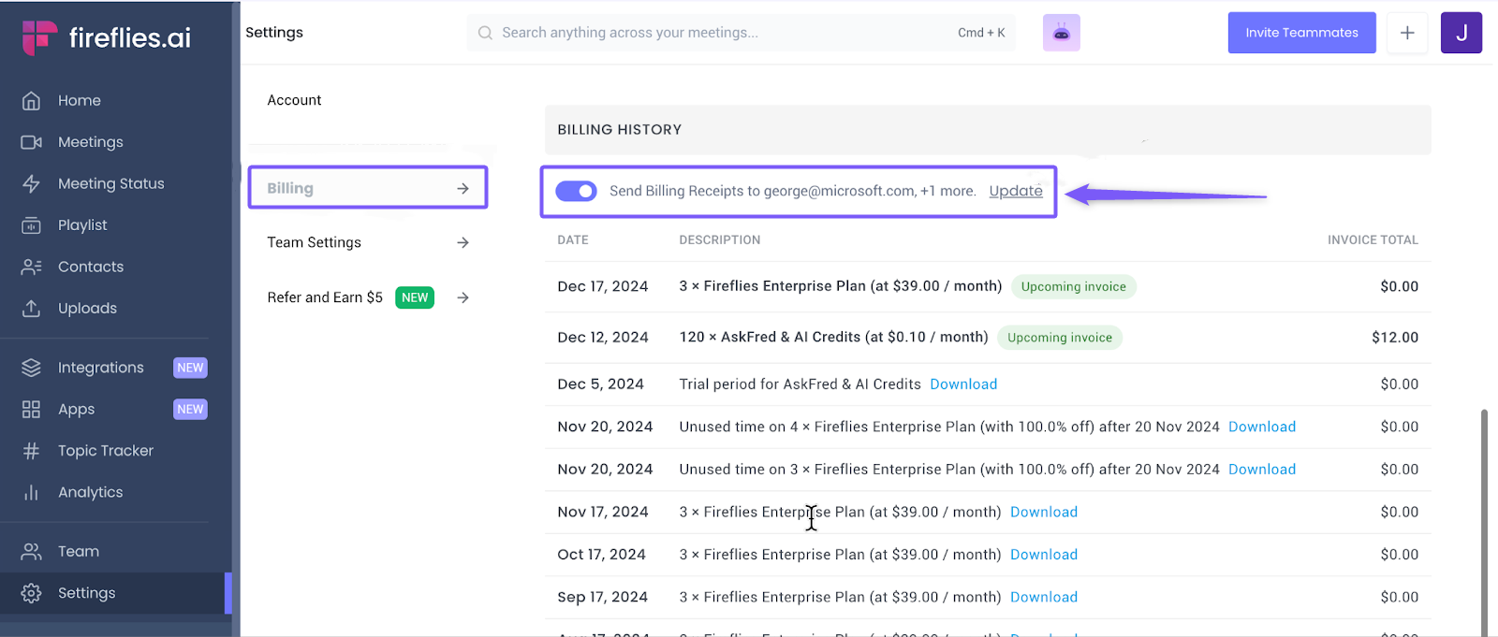Open the Fred bot assistant icon
The width and height of the screenshot is (1498, 637).
click(x=1061, y=33)
